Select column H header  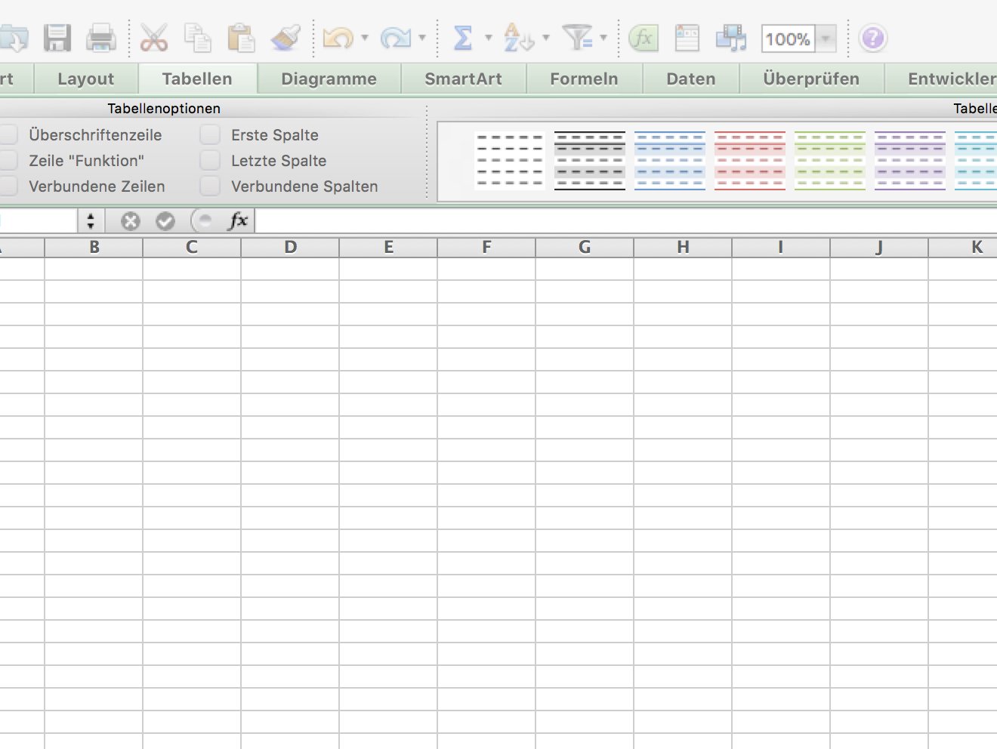click(684, 248)
